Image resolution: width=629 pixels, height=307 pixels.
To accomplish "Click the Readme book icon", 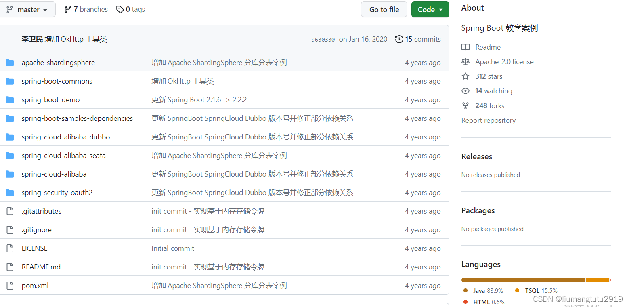I will (x=466, y=47).
